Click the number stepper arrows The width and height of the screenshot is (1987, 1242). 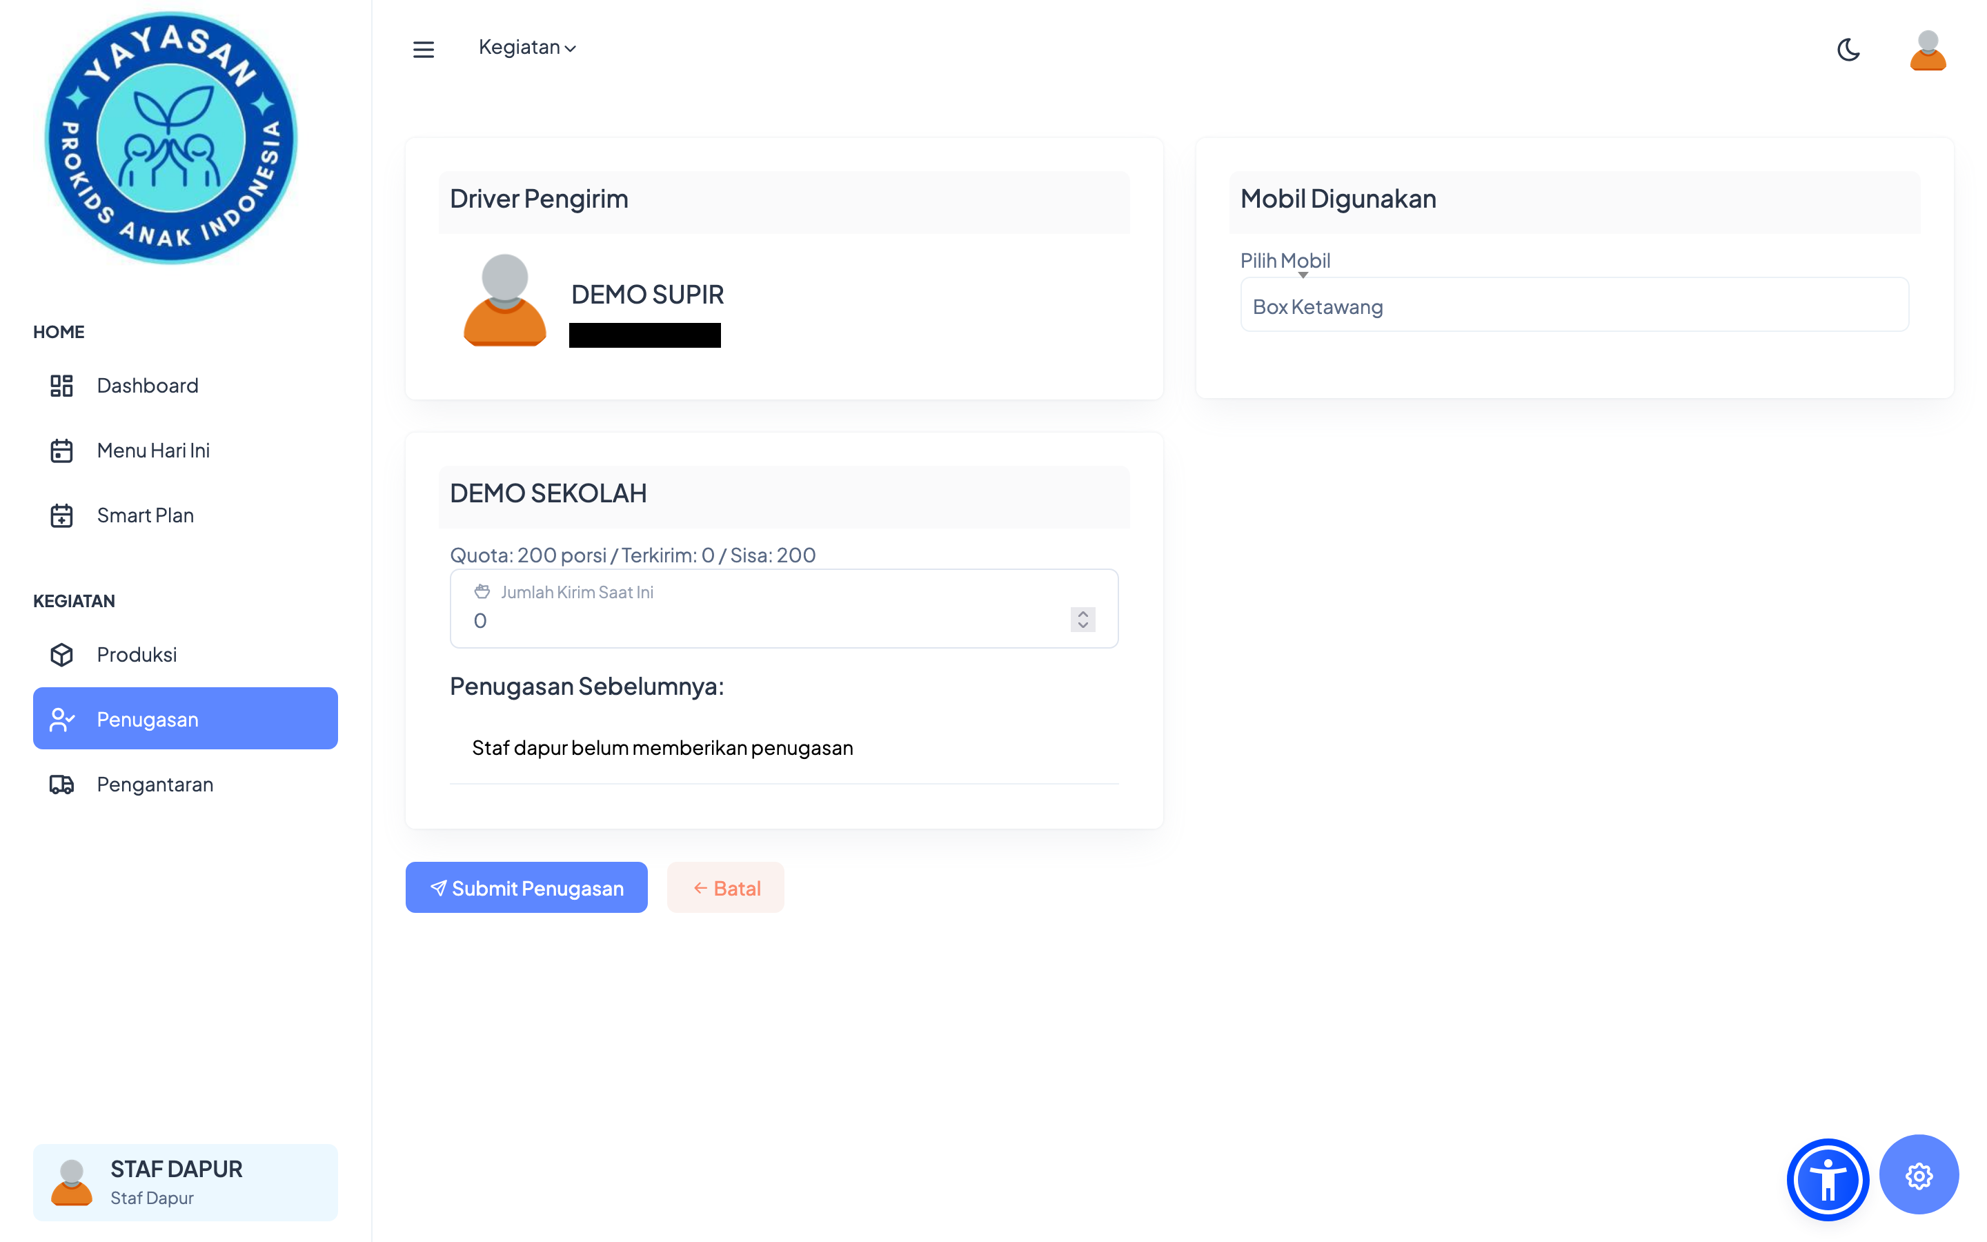point(1083,620)
